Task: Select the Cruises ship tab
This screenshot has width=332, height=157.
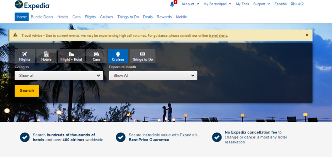Action: (118, 56)
